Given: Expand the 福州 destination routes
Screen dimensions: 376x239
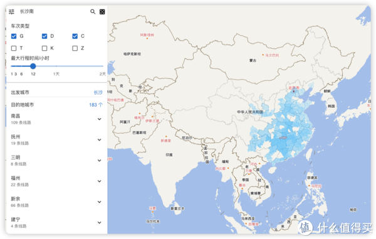Looking at the screenshot, I should coord(99,181).
